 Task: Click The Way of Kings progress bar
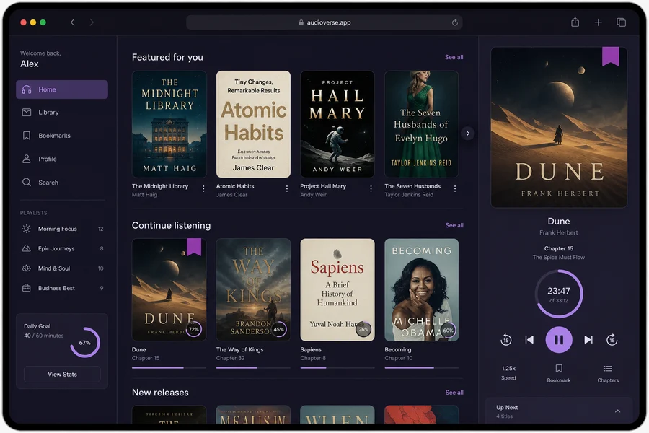253,367
